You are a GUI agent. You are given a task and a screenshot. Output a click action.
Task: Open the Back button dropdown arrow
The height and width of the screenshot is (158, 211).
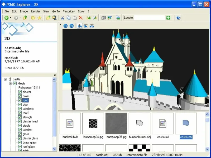click(11, 18)
